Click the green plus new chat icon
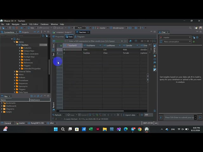The image size is (203, 152). point(194,41)
